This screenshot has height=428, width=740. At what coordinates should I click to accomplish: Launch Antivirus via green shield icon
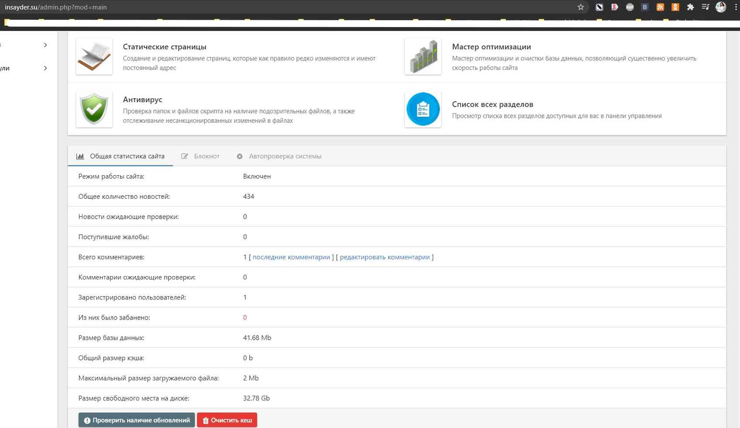point(94,109)
